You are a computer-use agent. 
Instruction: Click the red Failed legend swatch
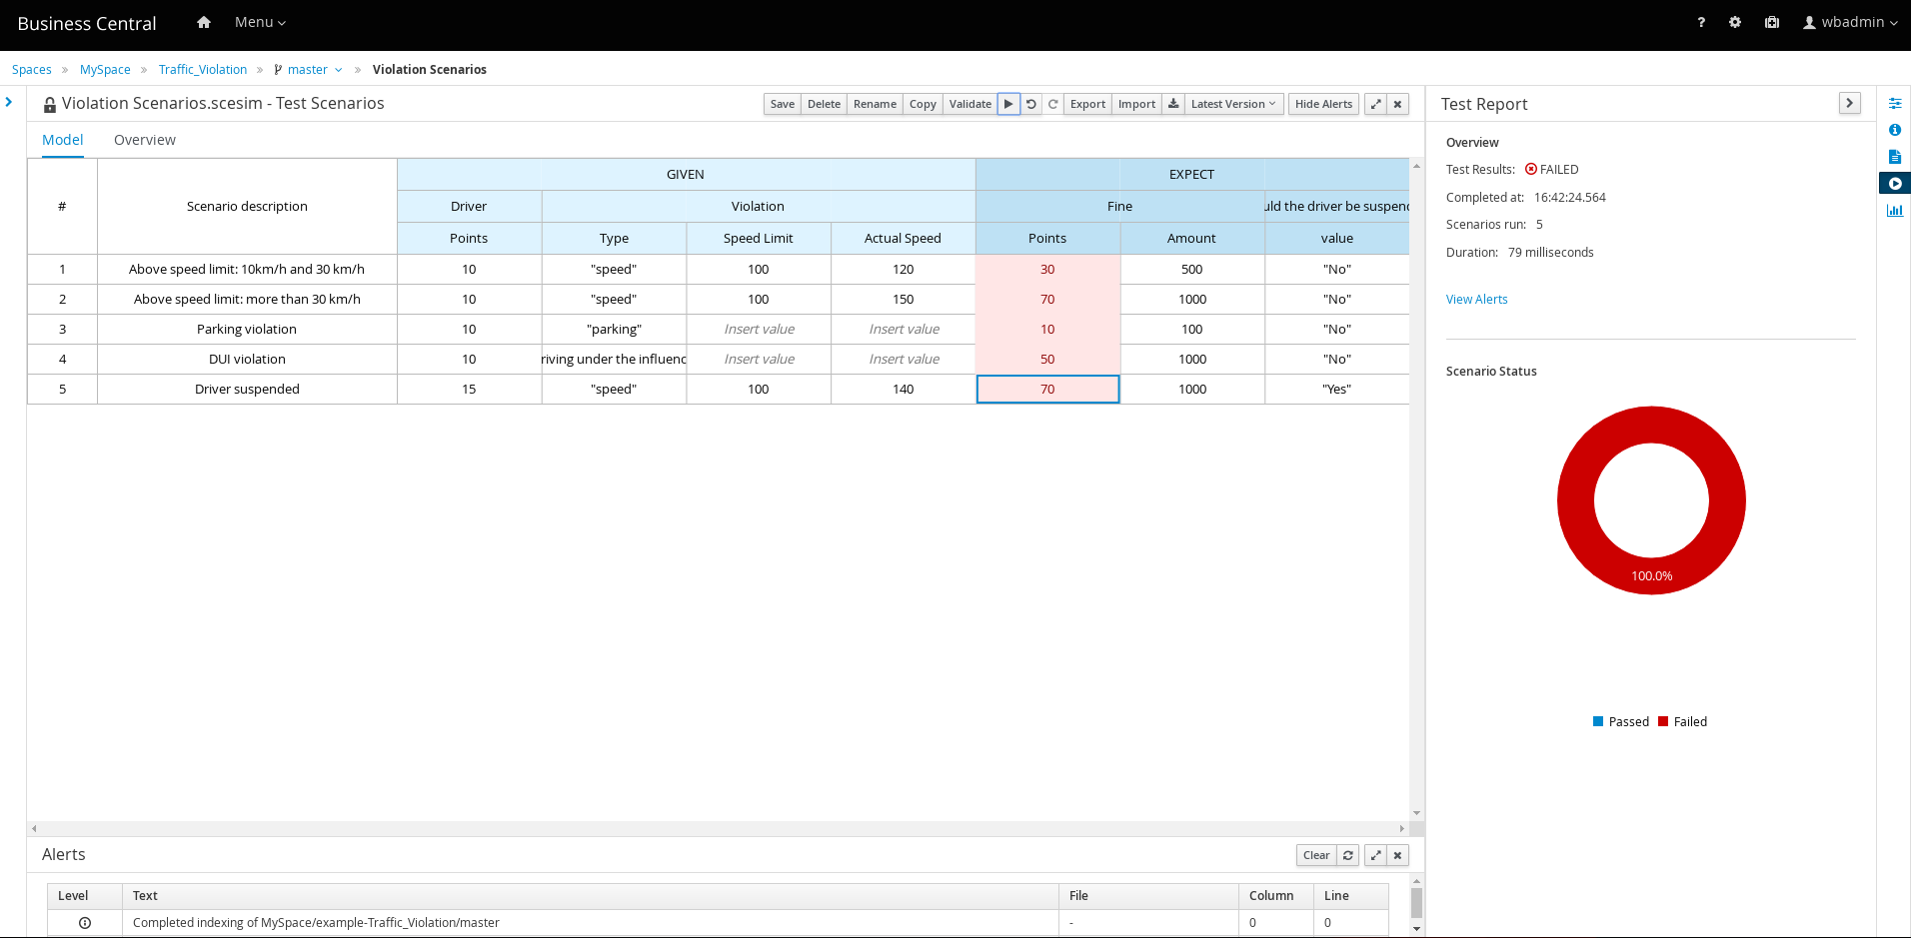(1663, 721)
